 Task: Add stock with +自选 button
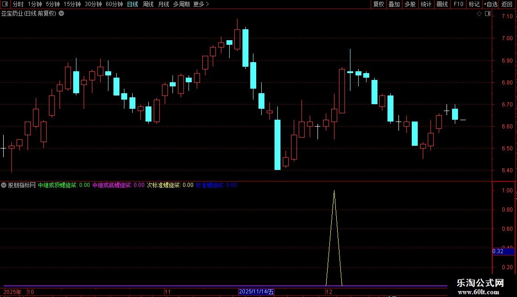click(490, 4)
